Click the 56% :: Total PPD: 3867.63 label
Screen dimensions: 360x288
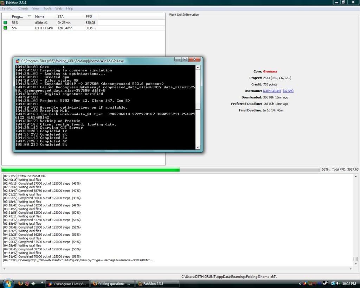[x=340, y=169]
